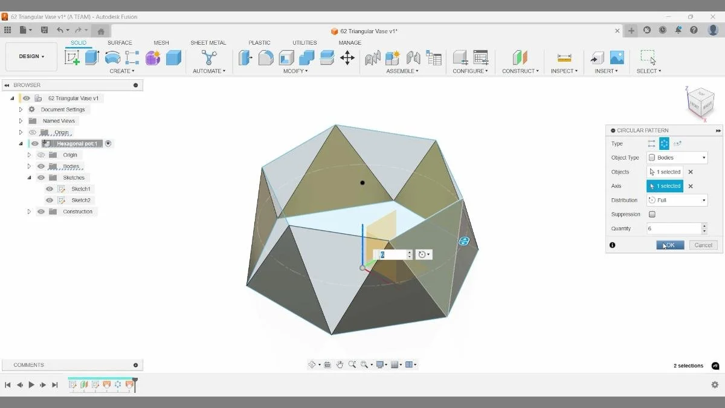Select the Measure ruler tool
This screenshot has height=408, width=725.
coord(564,57)
